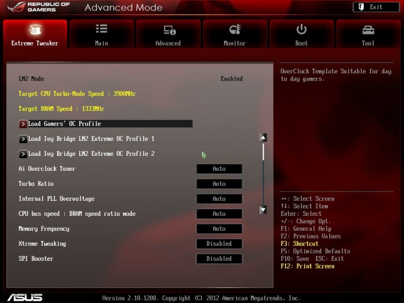The width and height of the screenshot is (404, 303).
Task: Click the scroll up arrow
Action: tap(263, 137)
